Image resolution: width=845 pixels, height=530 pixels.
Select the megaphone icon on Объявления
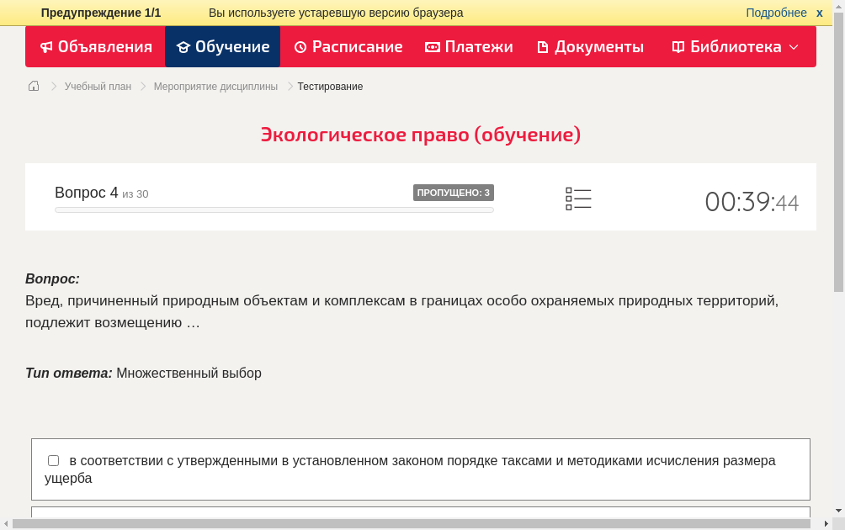click(x=45, y=46)
